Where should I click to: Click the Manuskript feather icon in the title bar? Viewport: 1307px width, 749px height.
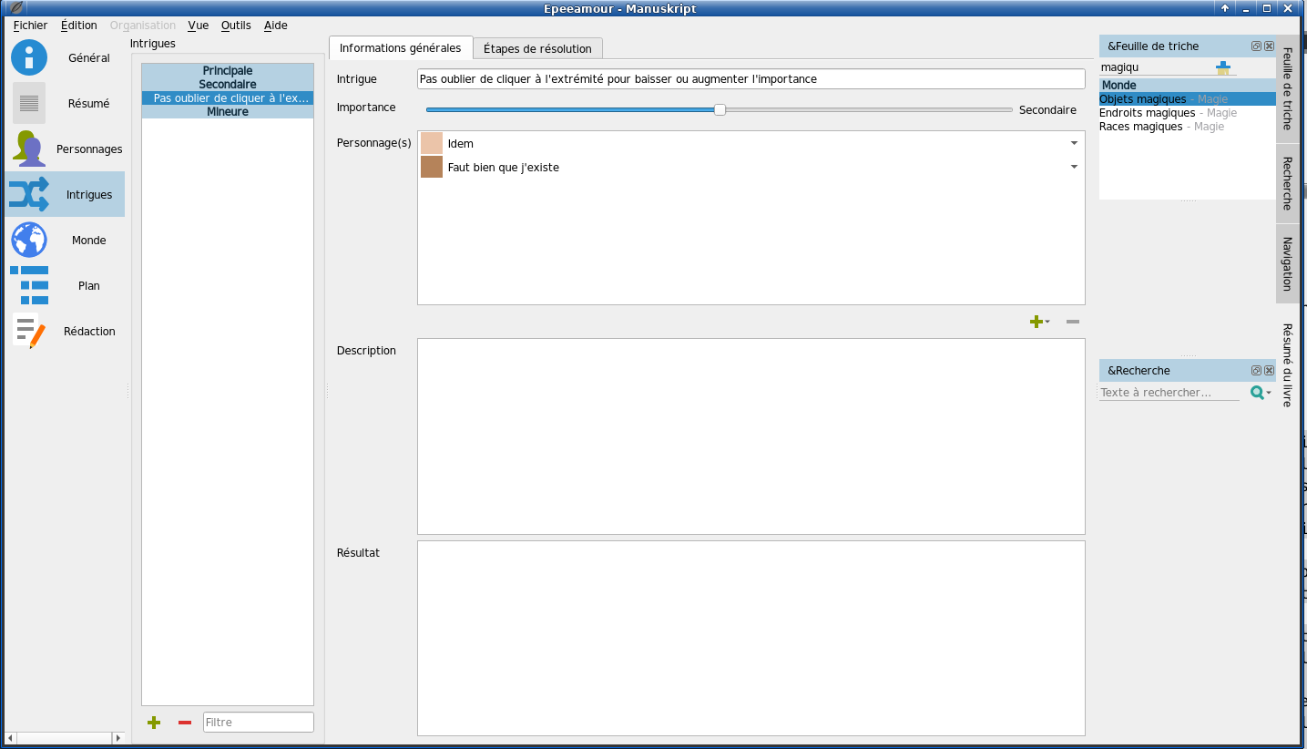tap(15, 8)
